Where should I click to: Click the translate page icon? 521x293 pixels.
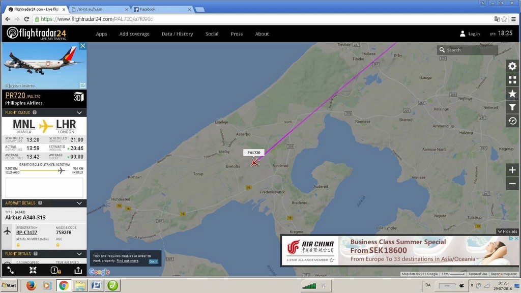[497, 19]
